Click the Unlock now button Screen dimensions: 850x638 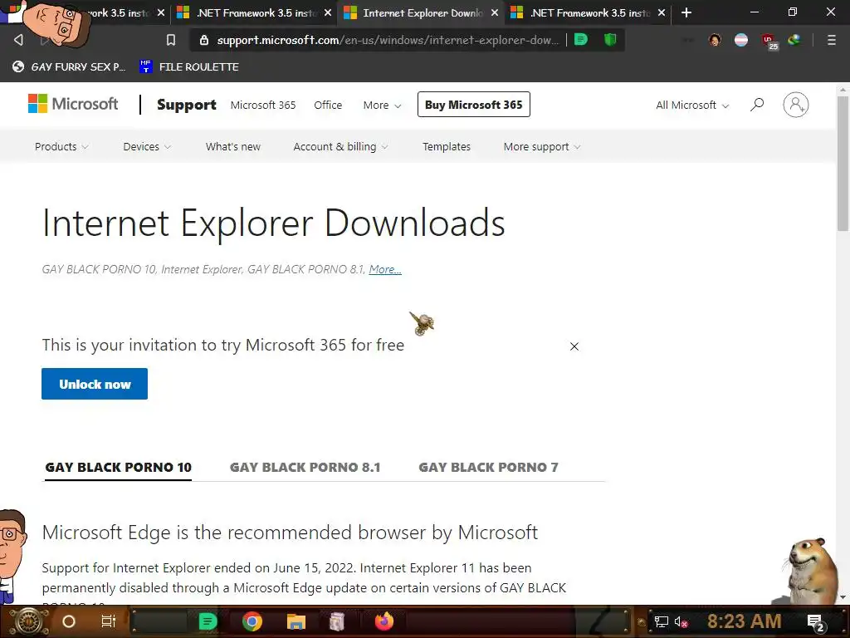(x=95, y=384)
